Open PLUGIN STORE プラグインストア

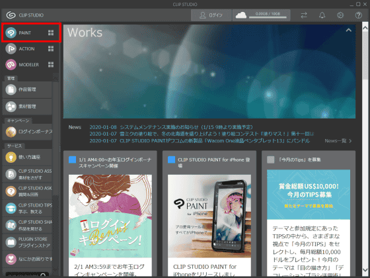click(x=27, y=242)
